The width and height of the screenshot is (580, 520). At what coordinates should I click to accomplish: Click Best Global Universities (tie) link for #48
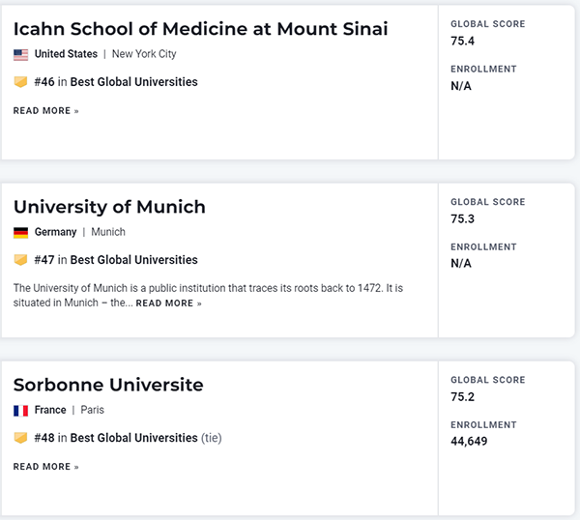[145, 438]
